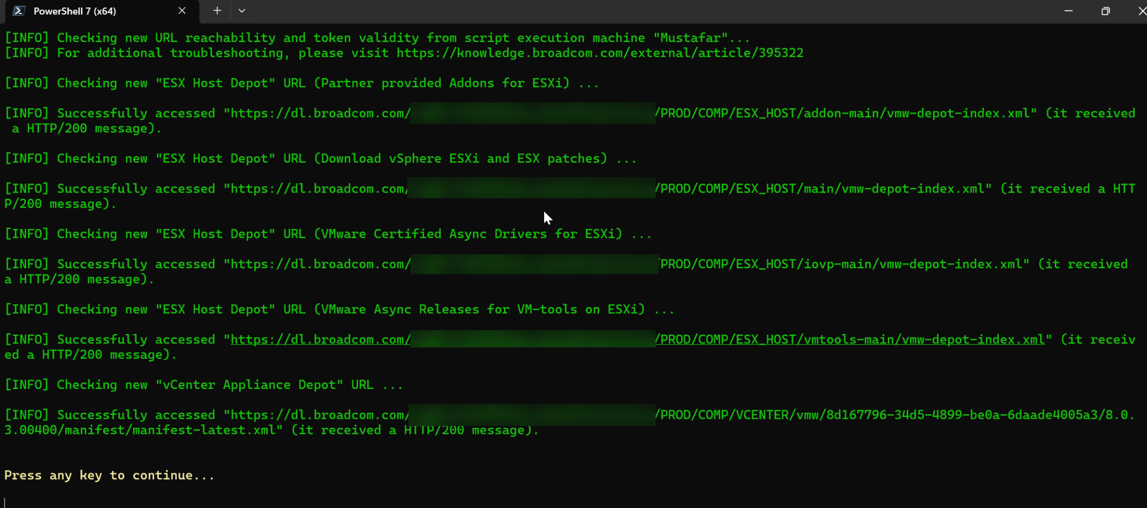Click the ESX_HOST main depot index URL

point(814,188)
